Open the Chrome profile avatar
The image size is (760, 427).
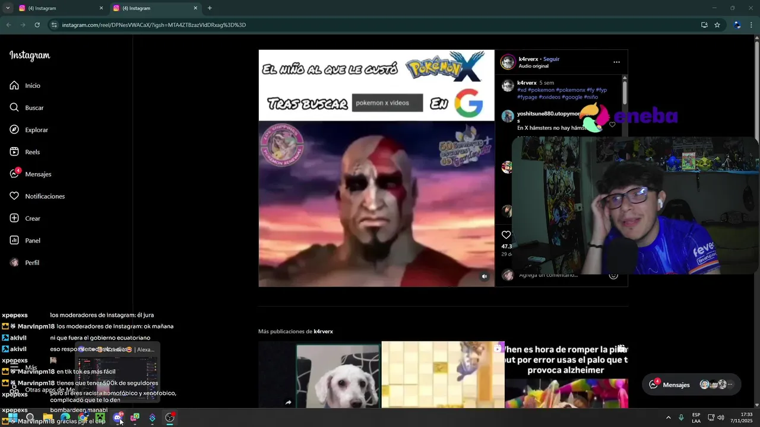point(737,25)
